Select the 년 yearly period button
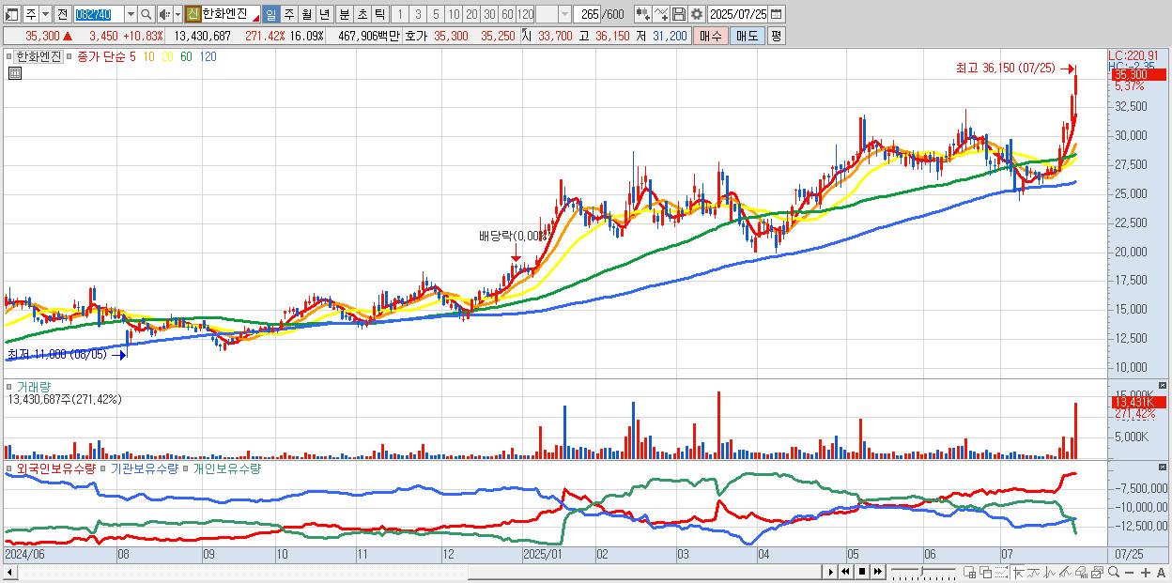Image resolution: width=1172 pixels, height=583 pixels. 324,15
